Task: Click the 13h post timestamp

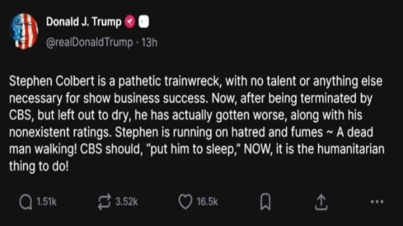Action: [x=149, y=43]
